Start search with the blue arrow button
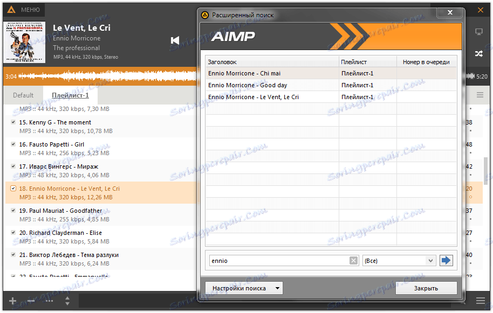 [x=446, y=260]
